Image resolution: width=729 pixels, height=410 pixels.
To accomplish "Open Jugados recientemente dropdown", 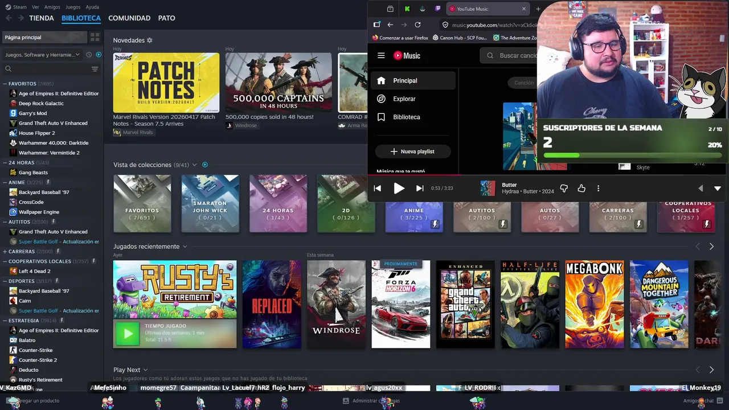I will 185,247.
